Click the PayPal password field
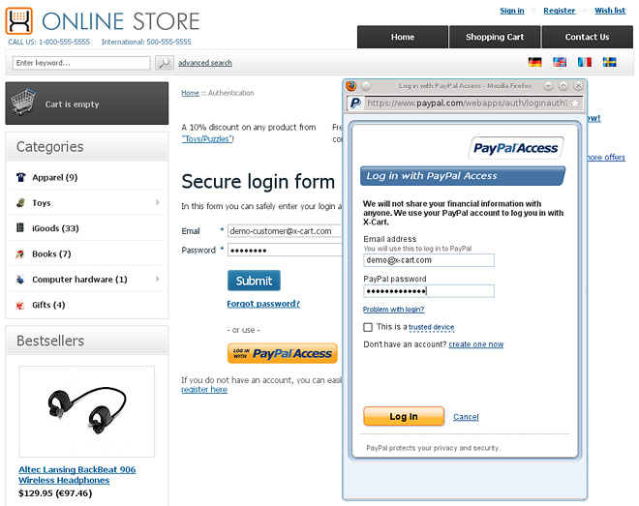This screenshot has height=506, width=639. coord(429,291)
